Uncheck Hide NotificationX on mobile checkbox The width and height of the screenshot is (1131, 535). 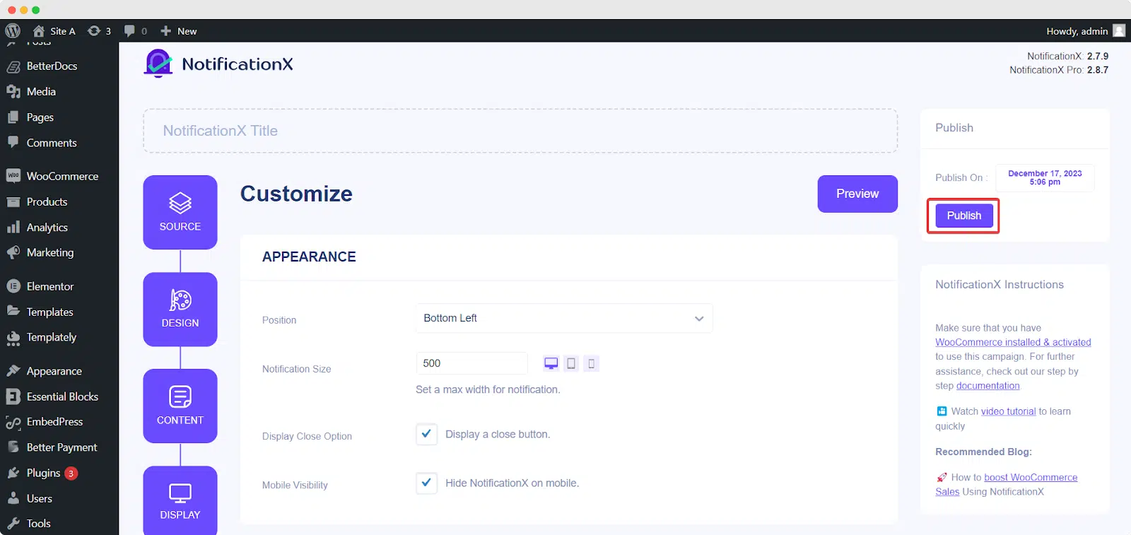(426, 483)
